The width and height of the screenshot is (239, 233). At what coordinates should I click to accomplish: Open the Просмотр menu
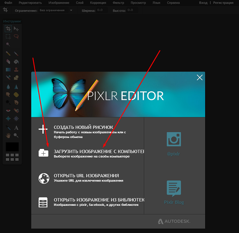[x=138, y=3]
